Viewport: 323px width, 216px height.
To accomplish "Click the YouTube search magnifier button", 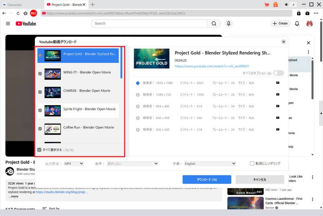I will coord(214,24).
